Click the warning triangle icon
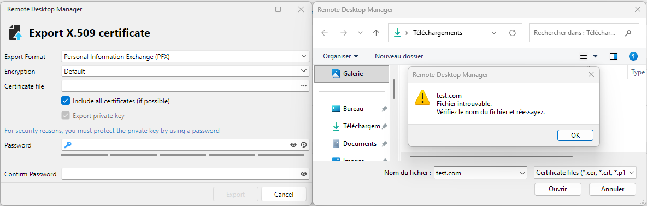The height and width of the screenshot is (206, 647). [x=422, y=97]
